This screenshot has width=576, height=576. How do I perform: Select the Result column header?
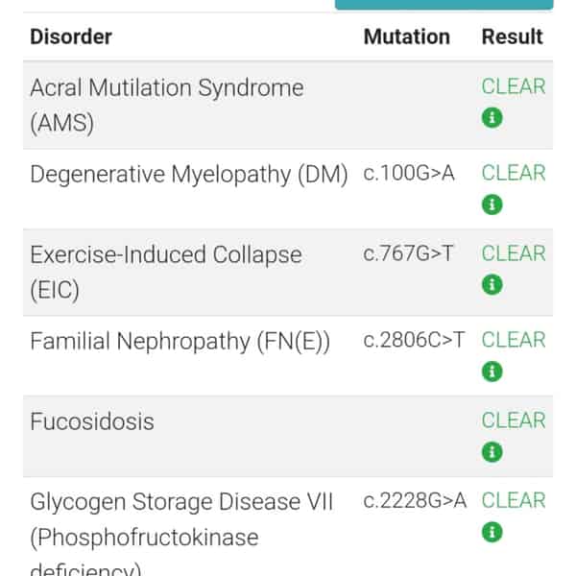512,36
